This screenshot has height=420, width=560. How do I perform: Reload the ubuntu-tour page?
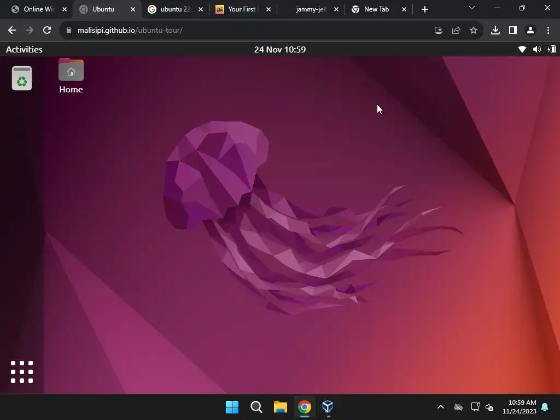[x=47, y=31]
